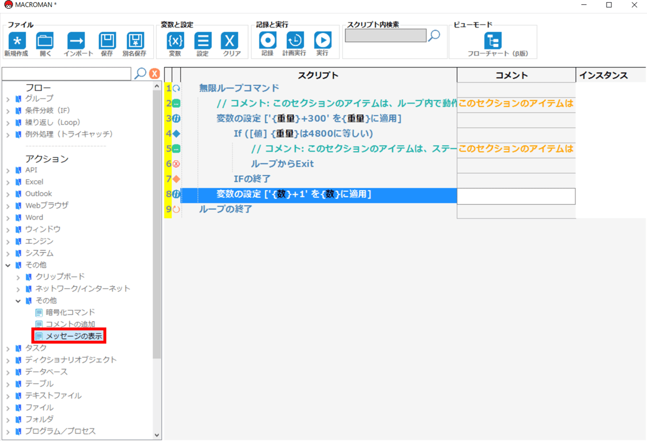Expand the ネットワーク/インターネット node
The height and width of the screenshot is (441, 647).
[18, 289]
